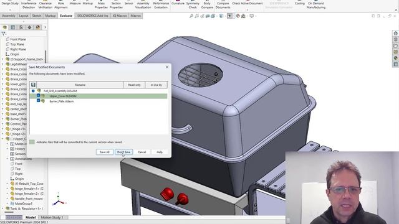Close the Save Modified Documents dialog

point(167,67)
